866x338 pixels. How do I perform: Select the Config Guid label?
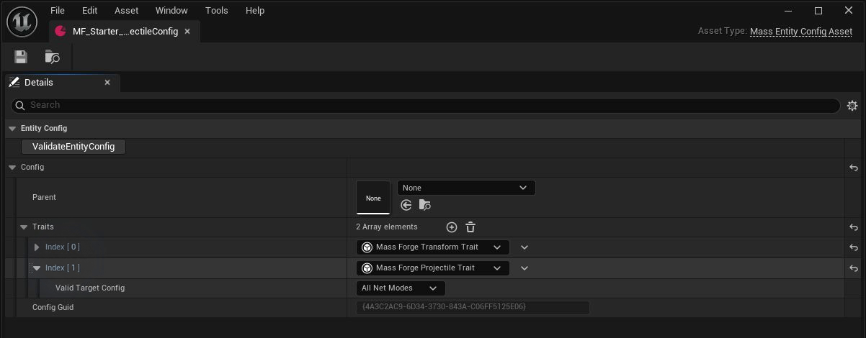(x=53, y=308)
